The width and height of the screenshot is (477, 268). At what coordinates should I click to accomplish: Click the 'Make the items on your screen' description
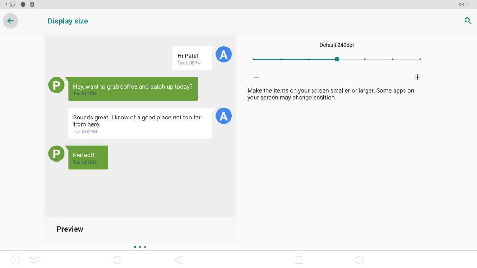331,94
